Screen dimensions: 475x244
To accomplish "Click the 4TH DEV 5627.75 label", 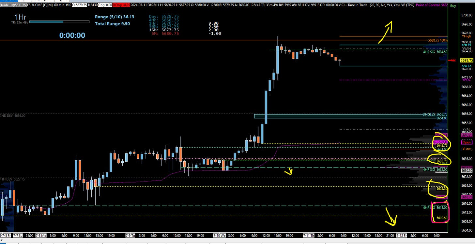I will coord(12,179).
